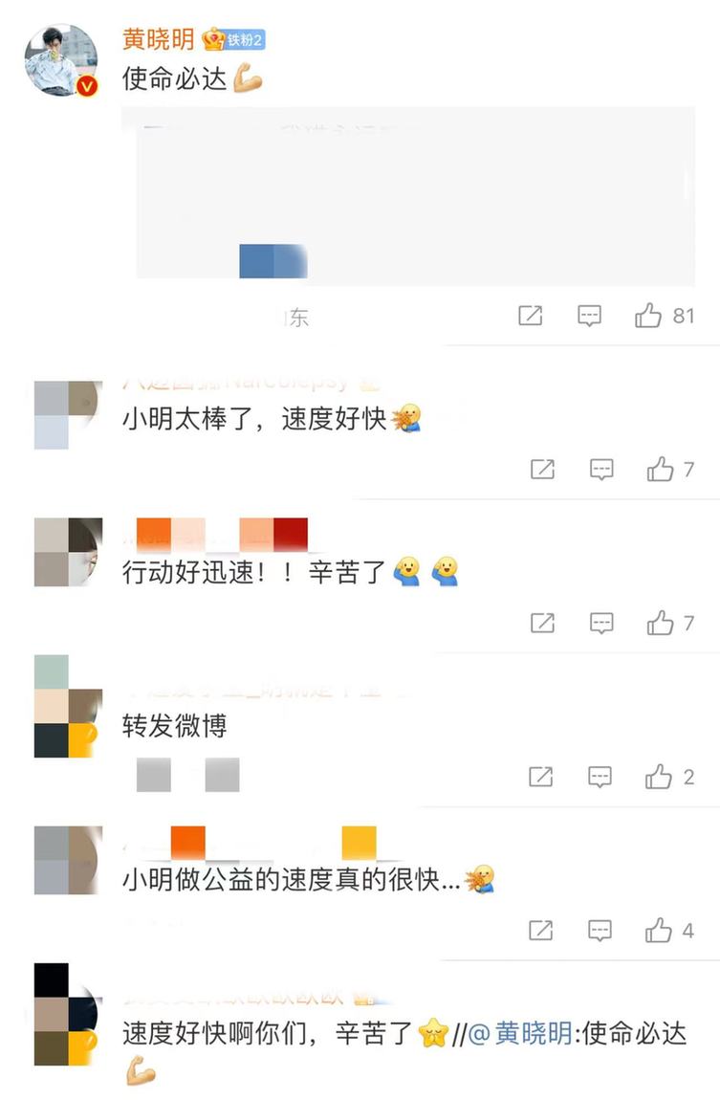Repost the comment 行动好迅速！！辛苦了

(x=542, y=623)
